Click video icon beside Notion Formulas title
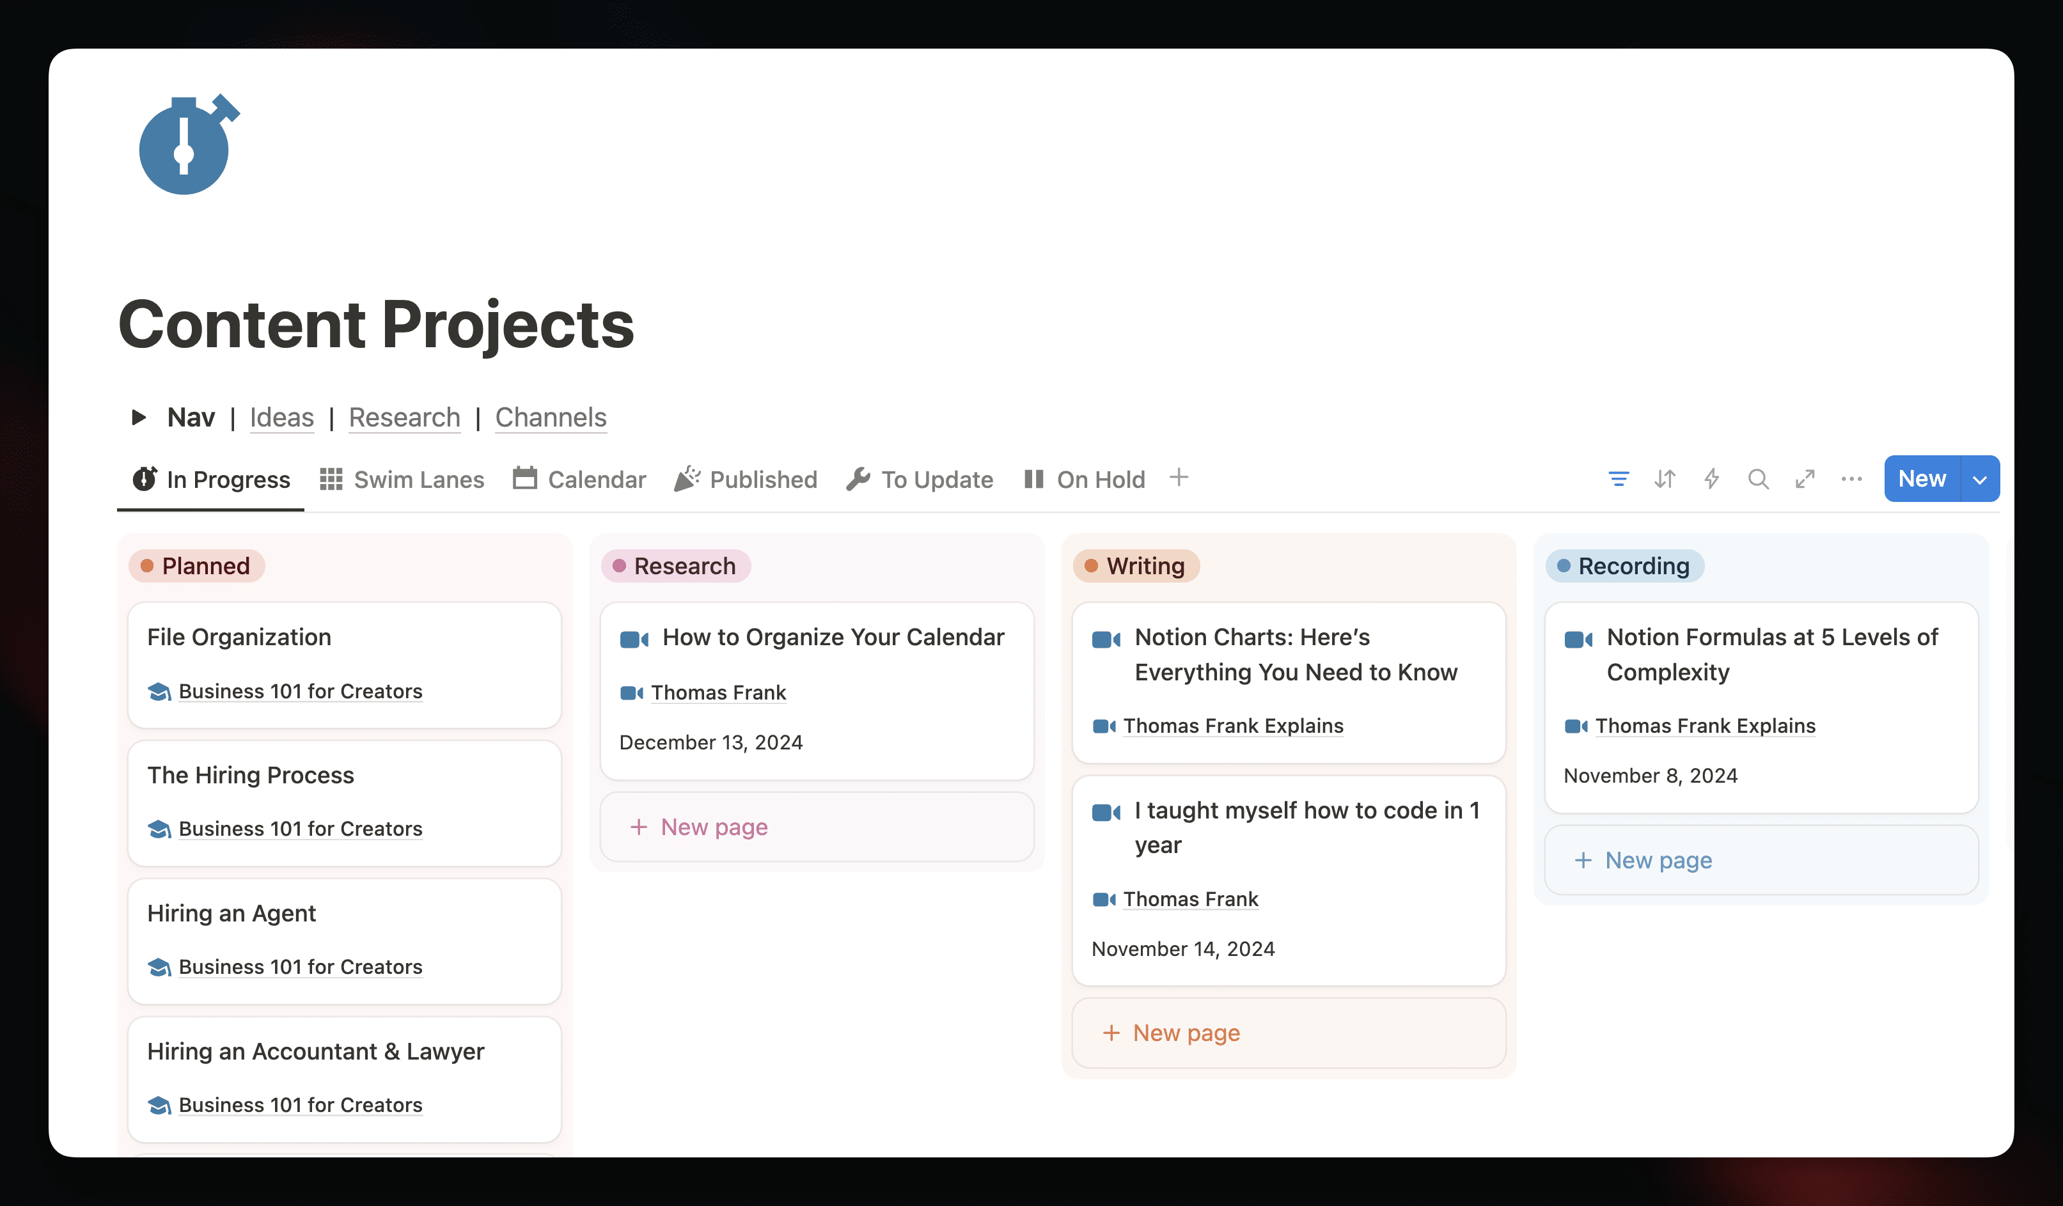2063x1206 pixels. 1579,639
